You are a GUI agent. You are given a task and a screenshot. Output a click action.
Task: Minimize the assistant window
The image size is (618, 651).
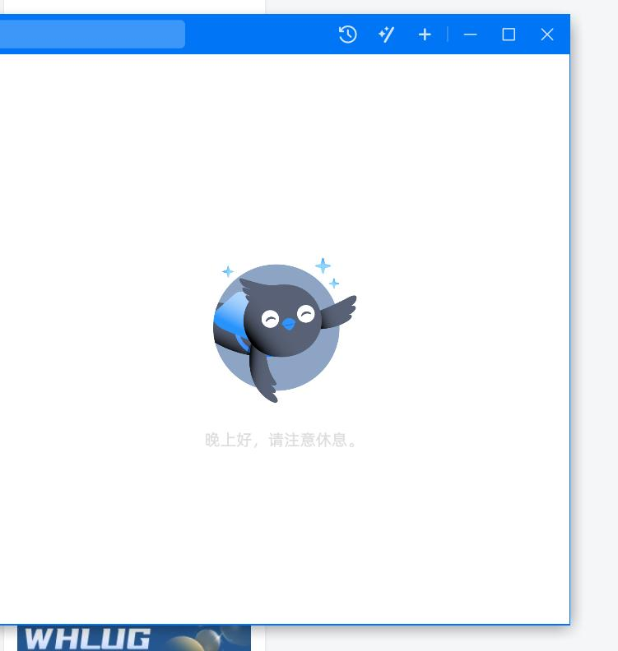coord(470,35)
